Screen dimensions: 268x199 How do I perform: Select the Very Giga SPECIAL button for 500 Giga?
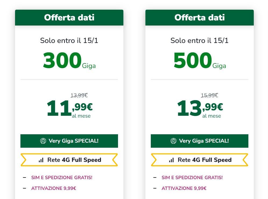point(199,141)
